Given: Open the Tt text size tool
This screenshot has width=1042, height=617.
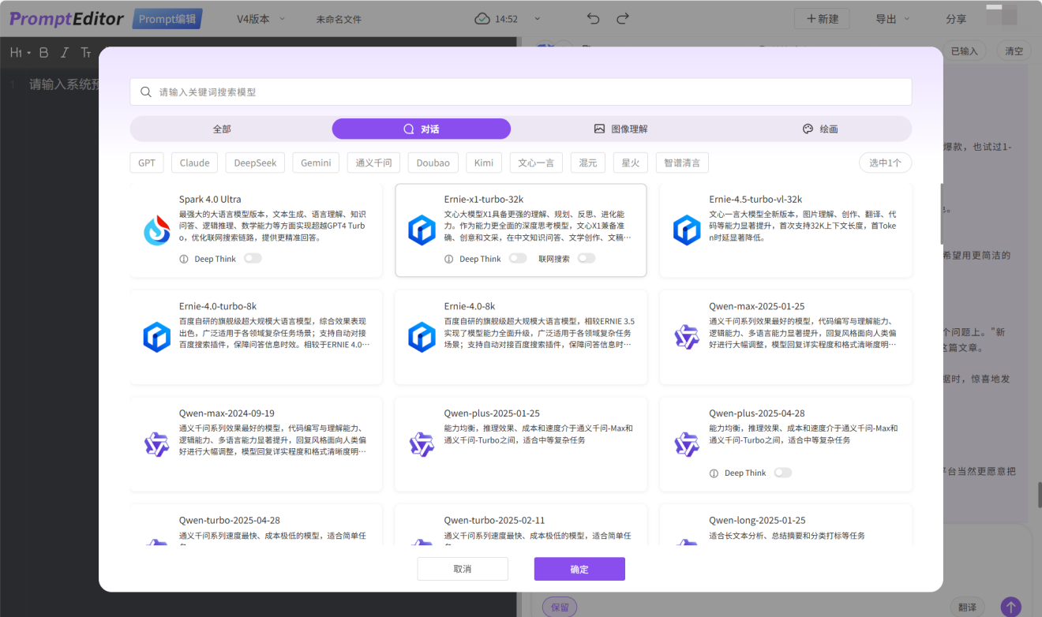Looking at the screenshot, I should click(x=86, y=53).
